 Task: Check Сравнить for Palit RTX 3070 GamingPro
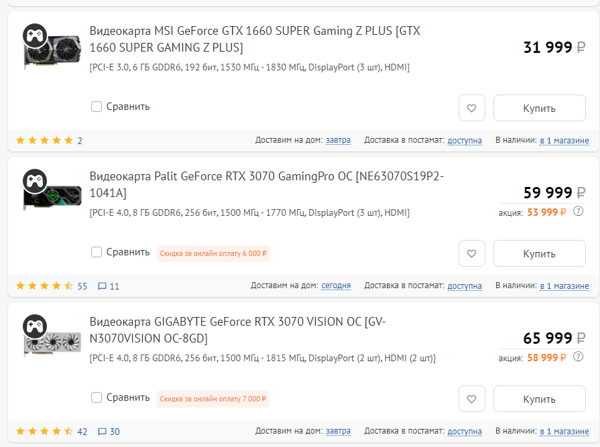[x=97, y=252]
